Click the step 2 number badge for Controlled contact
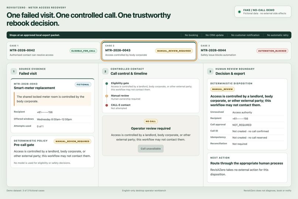This screenshot has width=298, height=199. click(x=105, y=72)
